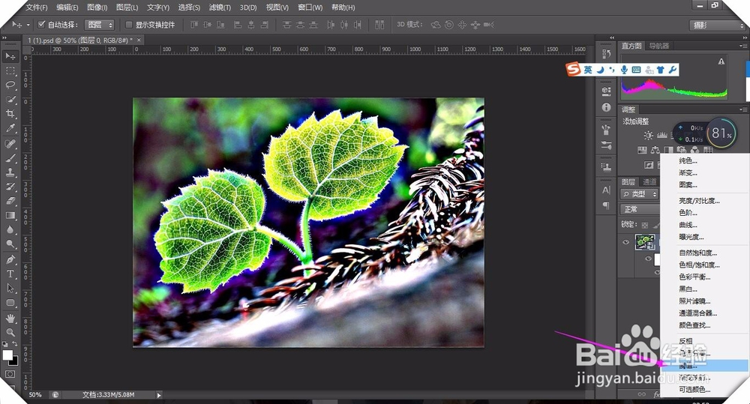This screenshot has width=750, height=404.
Task: Open the Clone Source panel icon in dock
Action: [607, 167]
